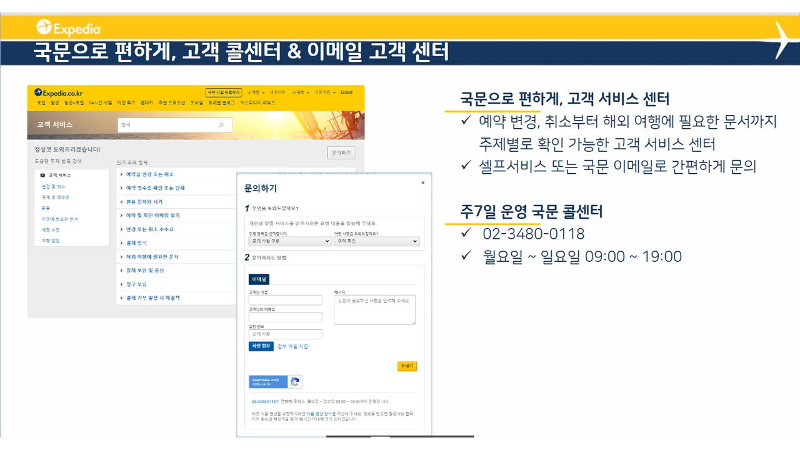
Task: Select 환불 in the help sidebar
Action: click(46, 207)
